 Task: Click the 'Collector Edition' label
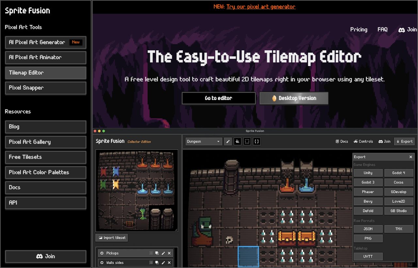coord(139,142)
